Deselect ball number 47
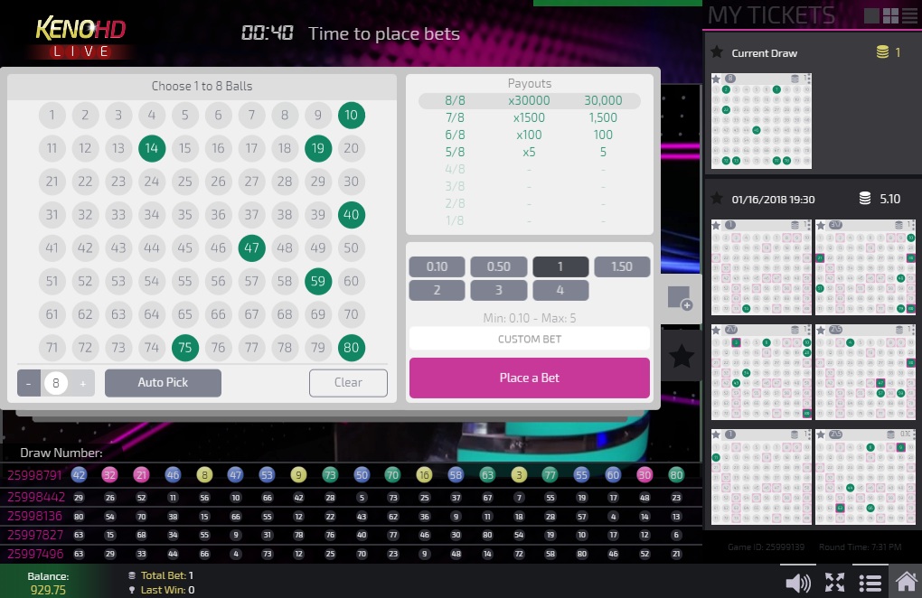Screen dimensions: 922x598 pyautogui.click(x=251, y=248)
